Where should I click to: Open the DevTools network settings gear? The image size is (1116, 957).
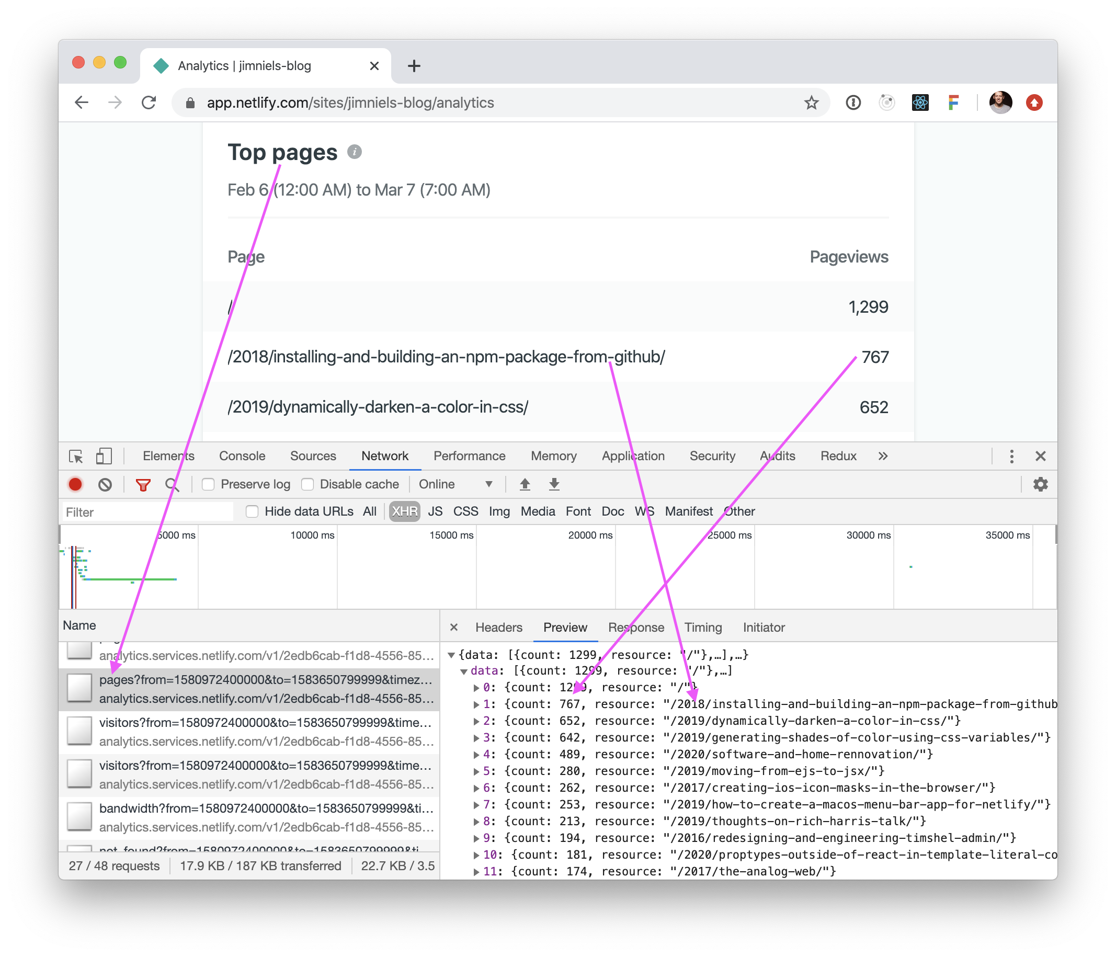click(x=1040, y=484)
